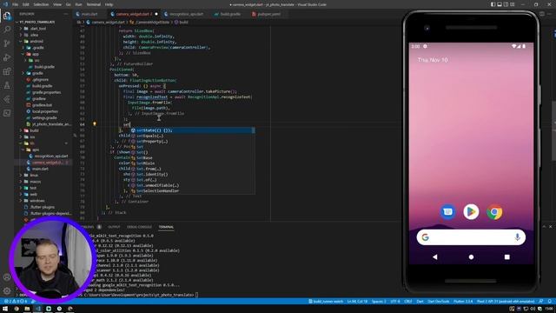The width and height of the screenshot is (556, 313).
Task: Click the notifications bell in status bar
Action: (550, 302)
